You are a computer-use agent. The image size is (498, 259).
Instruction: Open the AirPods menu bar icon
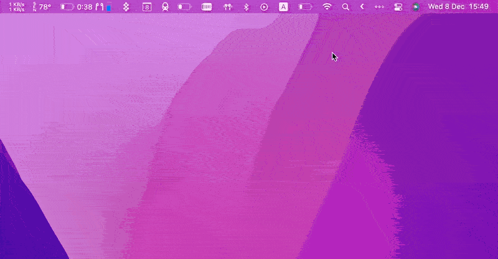pos(227,7)
